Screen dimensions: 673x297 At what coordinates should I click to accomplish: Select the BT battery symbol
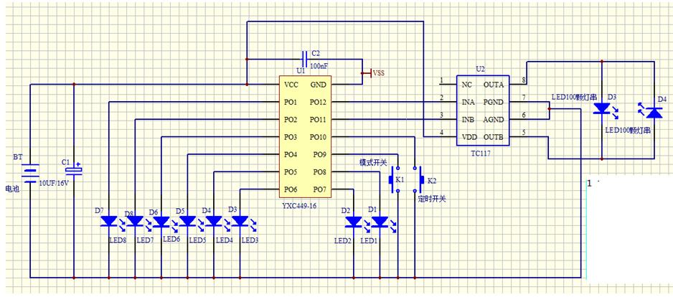coord(31,174)
